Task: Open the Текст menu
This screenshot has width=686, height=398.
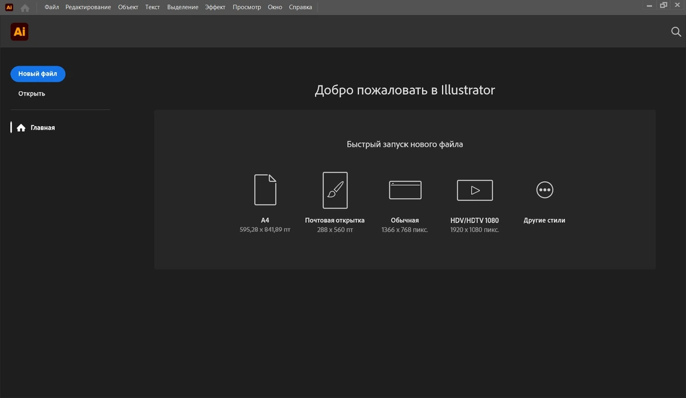Action: pyautogui.click(x=153, y=7)
